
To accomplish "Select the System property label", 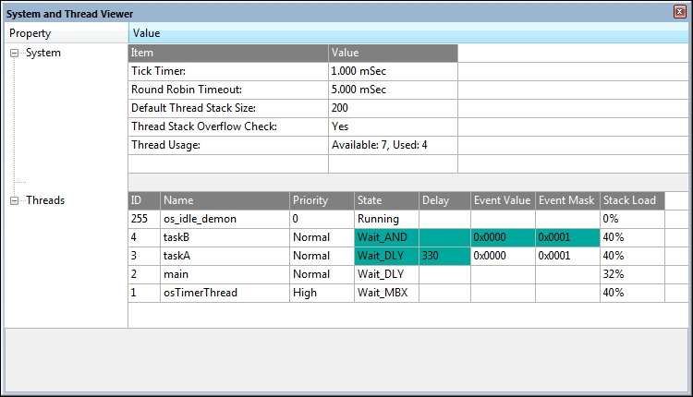I will 43,54.
